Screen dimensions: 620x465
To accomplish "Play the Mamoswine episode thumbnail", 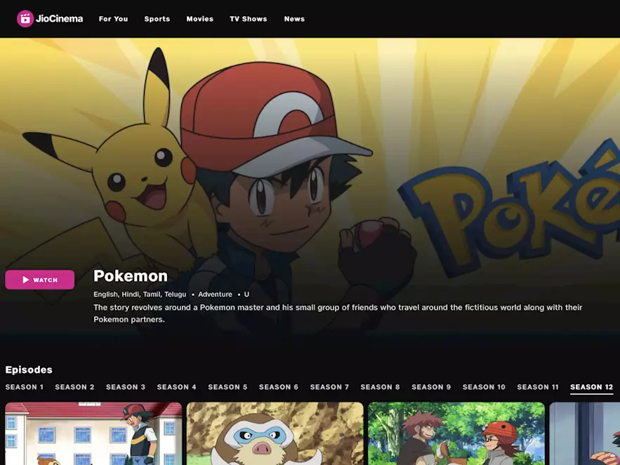I will point(274,433).
